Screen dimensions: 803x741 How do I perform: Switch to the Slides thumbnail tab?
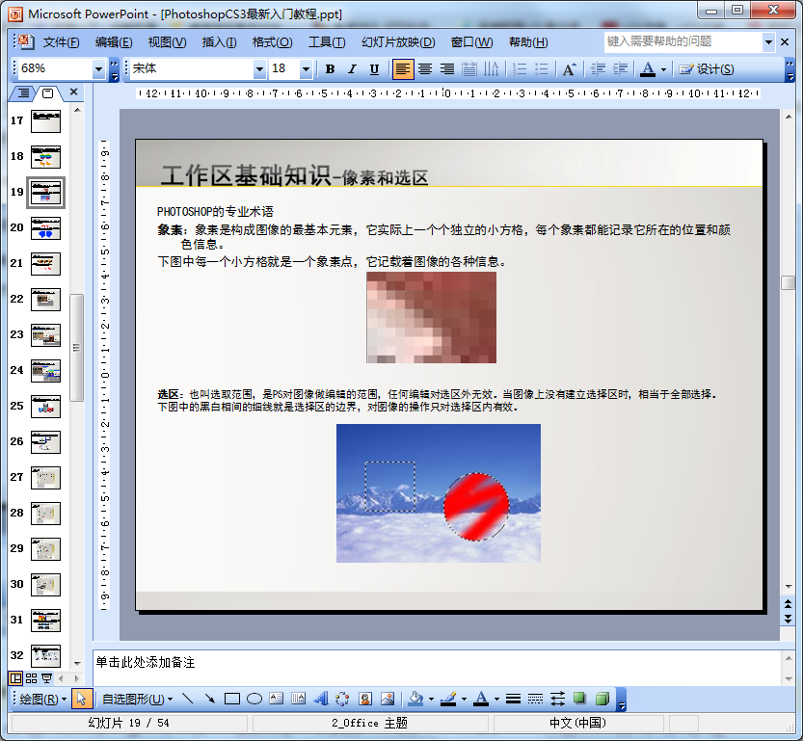point(47,93)
